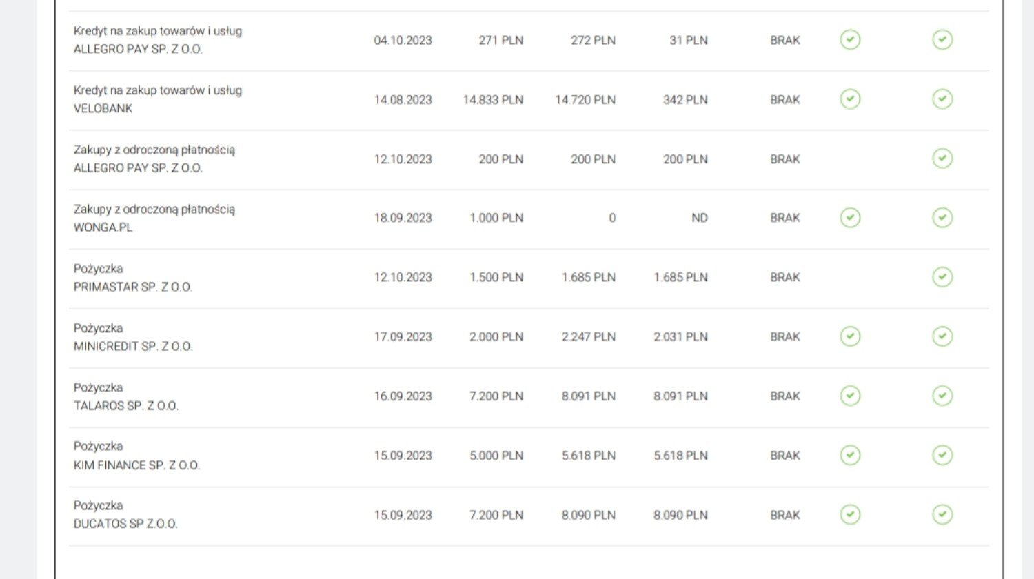The height and width of the screenshot is (579, 1034).
Task: Click last checkmark in VELOBANK row
Action: pos(942,99)
